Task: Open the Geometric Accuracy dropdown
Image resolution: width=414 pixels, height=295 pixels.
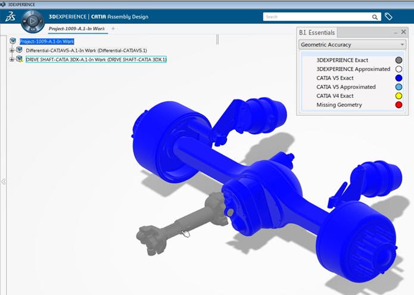Action: 353,45
